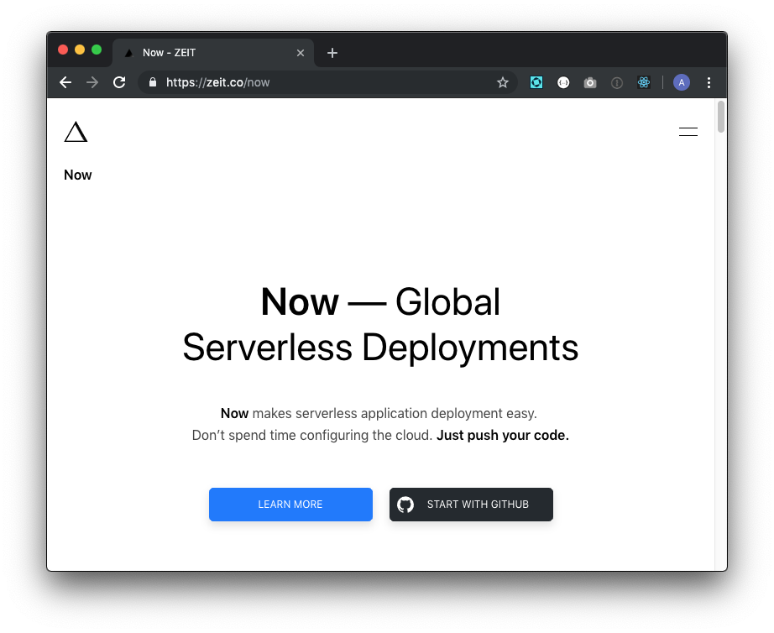This screenshot has height=633, width=774.
Task: Click the browser back arrow
Action: 65,82
